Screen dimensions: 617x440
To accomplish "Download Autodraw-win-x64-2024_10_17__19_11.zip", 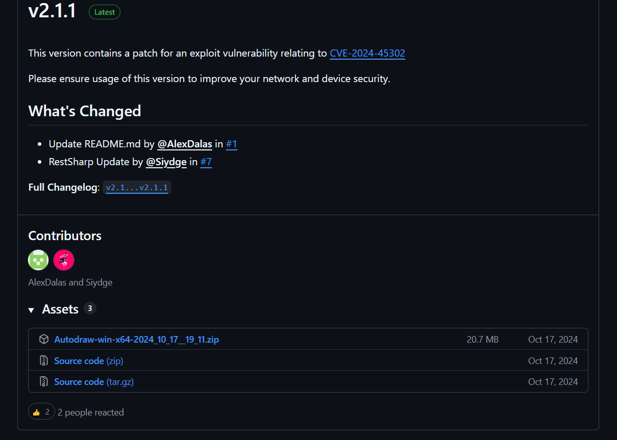I will pos(137,339).
